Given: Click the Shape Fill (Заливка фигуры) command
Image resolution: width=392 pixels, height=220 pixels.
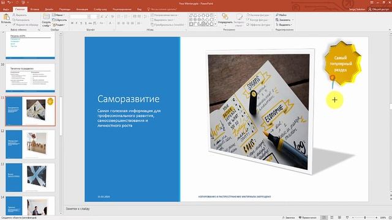Looking at the screenshot, I should (x=258, y=15).
